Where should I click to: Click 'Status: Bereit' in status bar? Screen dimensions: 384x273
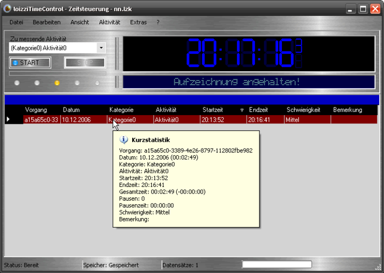coord(21,265)
